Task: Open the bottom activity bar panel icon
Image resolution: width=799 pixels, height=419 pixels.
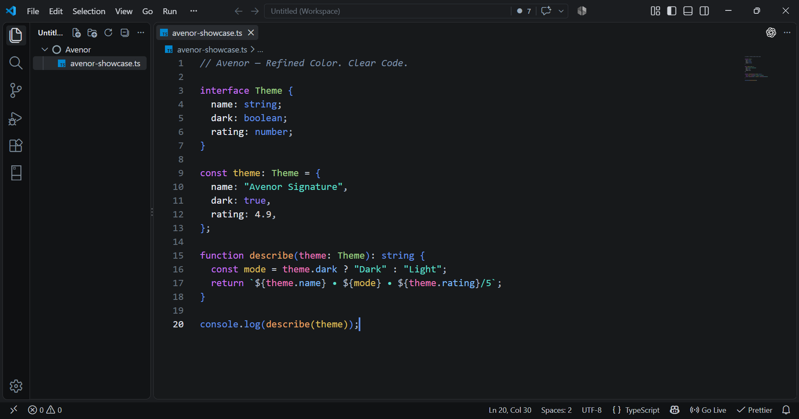Action: point(16,173)
